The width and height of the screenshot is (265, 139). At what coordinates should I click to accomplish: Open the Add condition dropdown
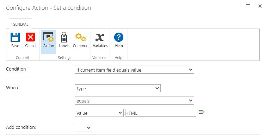[84, 128]
